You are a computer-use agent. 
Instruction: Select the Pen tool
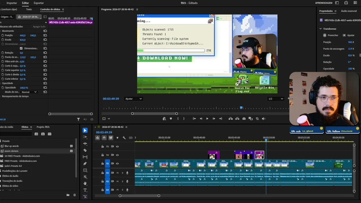pos(85,164)
